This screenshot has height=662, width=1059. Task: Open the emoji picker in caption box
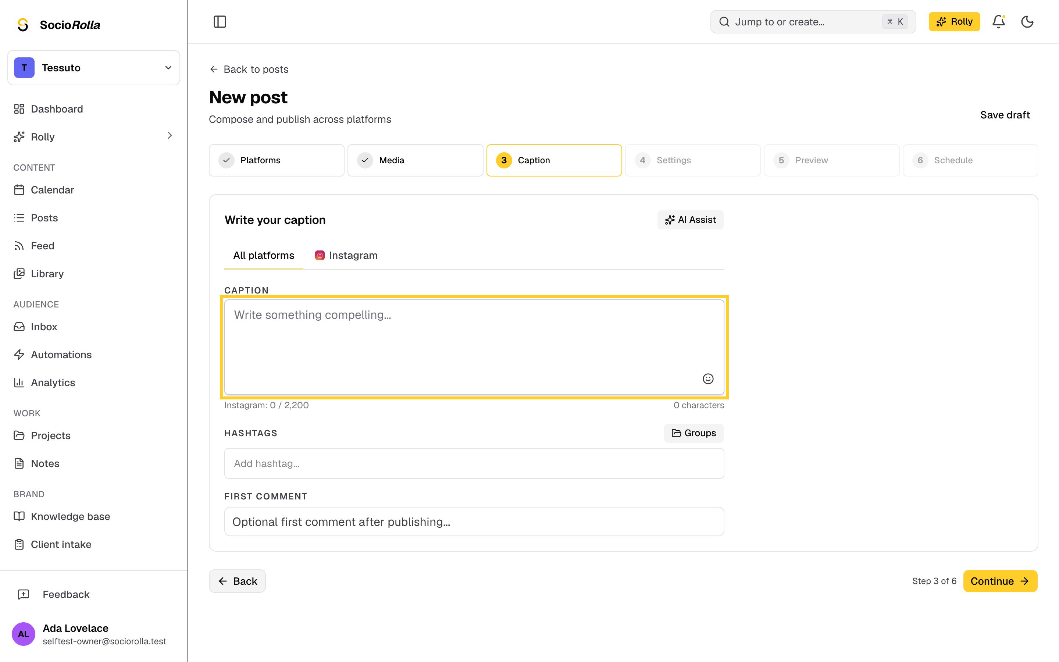[x=707, y=379]
